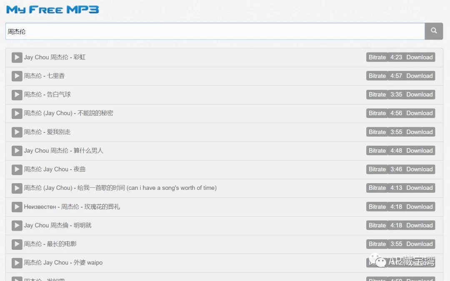Click the title 周杰伦 Jay Chou - 夜曲
The height and width of the screenshot is (281, 450).
click(55, 169)
